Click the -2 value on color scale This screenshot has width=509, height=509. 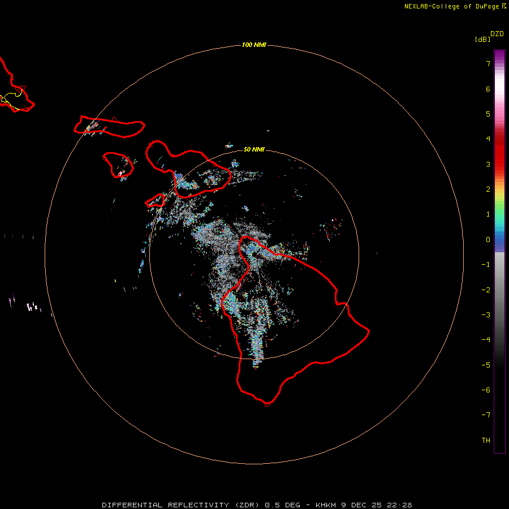click(486, 290)
